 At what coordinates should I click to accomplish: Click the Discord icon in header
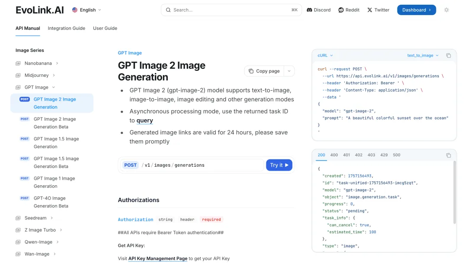[310, 10]
